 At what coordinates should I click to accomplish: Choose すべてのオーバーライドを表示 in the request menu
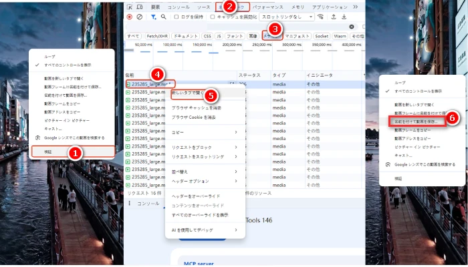click(200, 215)
